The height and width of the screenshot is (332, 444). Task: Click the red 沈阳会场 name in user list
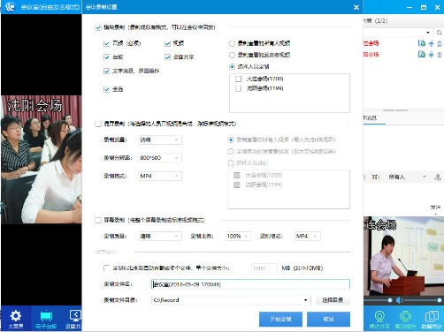pos(371,55)
